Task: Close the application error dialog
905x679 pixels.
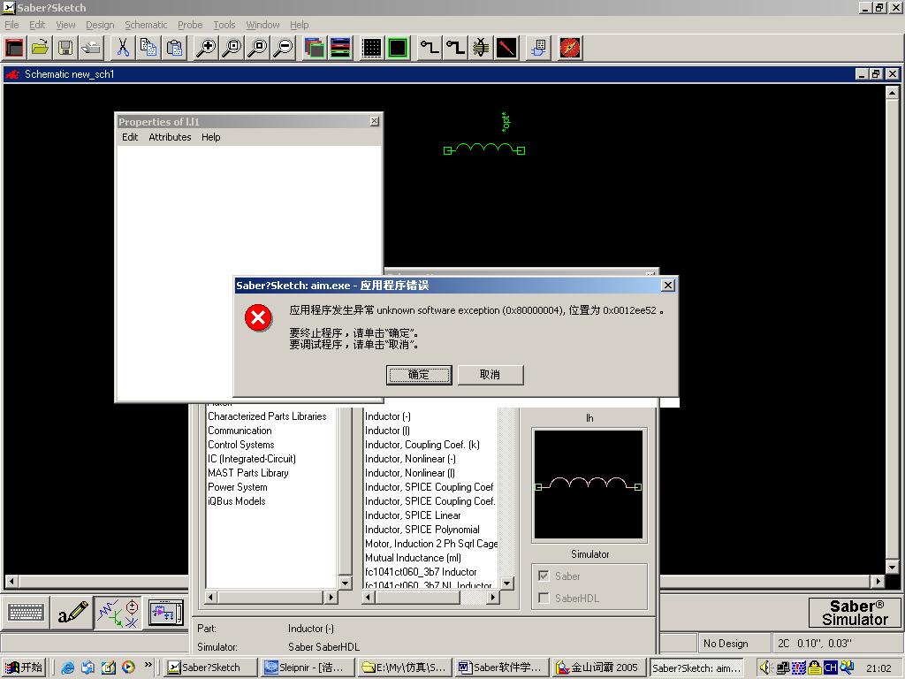Action: pos(668,286)
